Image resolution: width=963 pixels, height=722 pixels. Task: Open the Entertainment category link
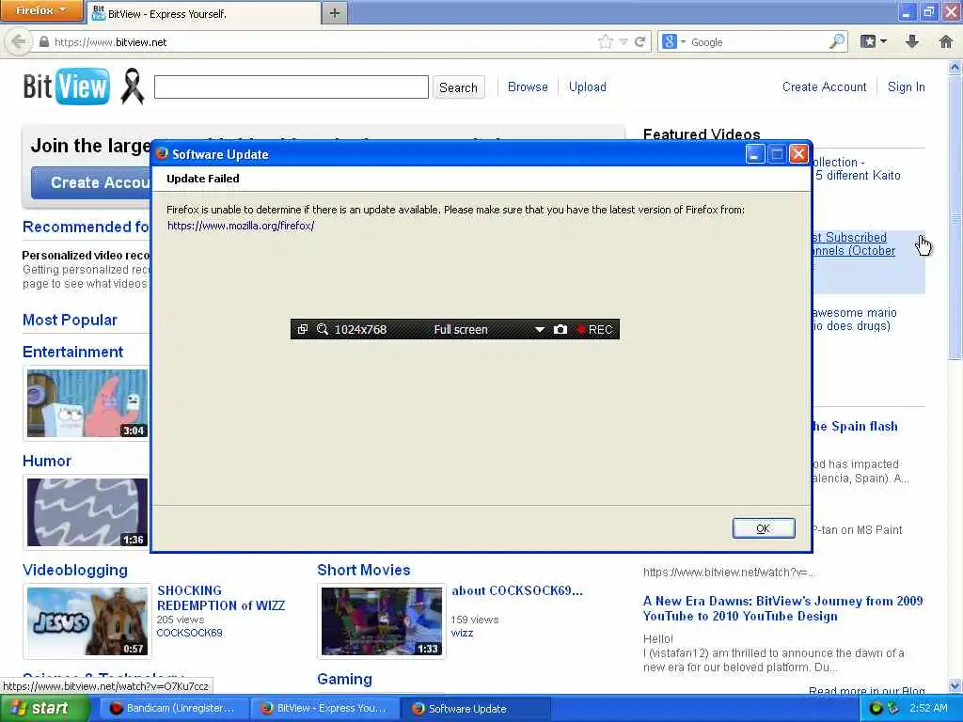tap(73, 352)
